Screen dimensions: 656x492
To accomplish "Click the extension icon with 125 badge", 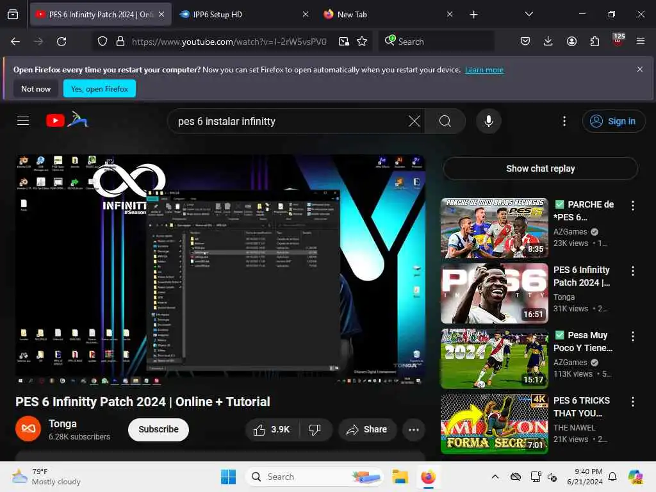I will (618, 40).
